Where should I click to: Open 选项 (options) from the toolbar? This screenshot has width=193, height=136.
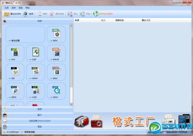click(x=28, y=14)
